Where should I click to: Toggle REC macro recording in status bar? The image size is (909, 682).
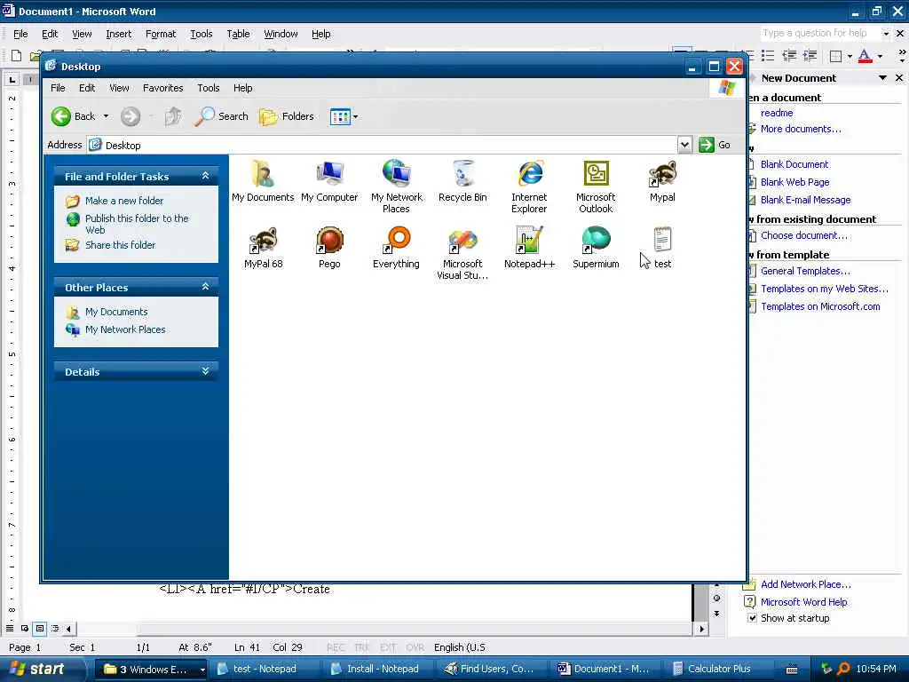pyautogui.click(x=335, y=647)
